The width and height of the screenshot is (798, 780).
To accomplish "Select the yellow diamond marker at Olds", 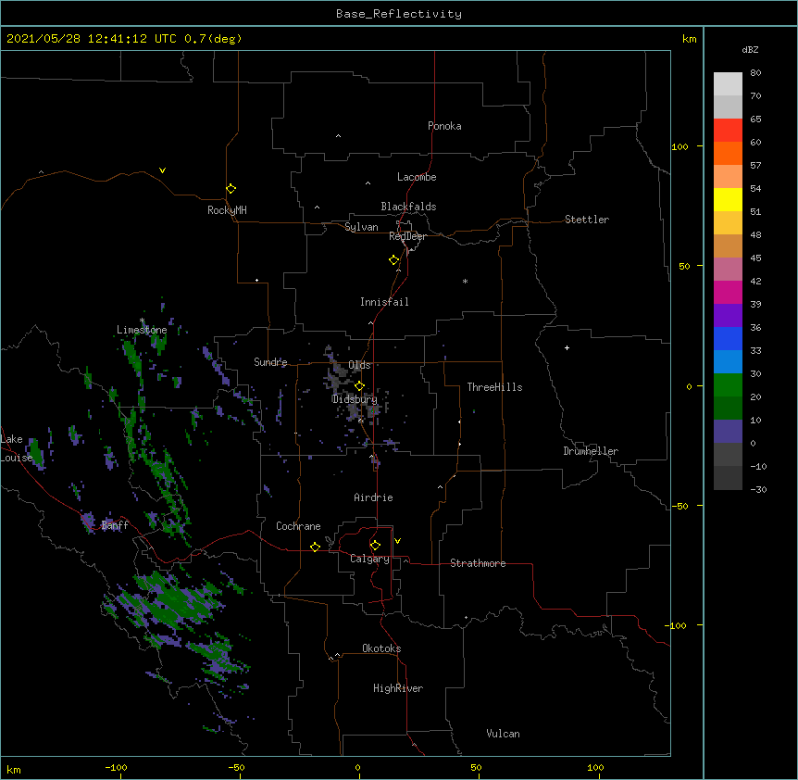I will pos(359,386).
